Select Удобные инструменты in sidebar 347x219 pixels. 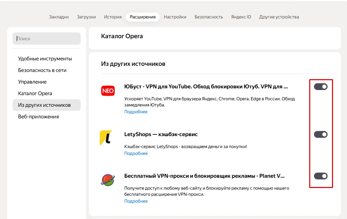(x=47, y=59)
